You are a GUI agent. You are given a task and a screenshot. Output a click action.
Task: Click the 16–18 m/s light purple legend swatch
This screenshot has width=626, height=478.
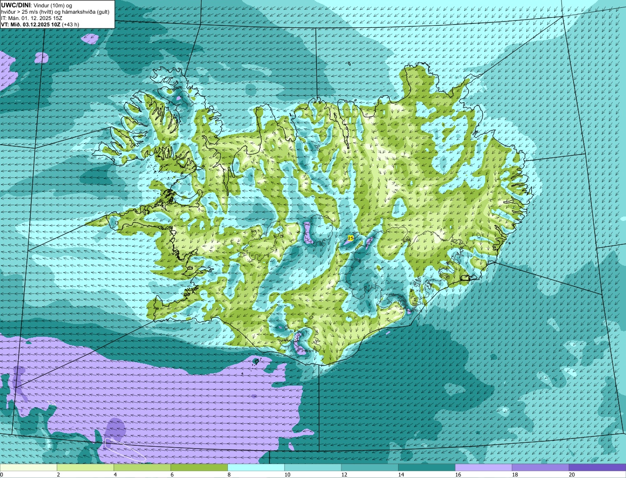tap(483, 468)
